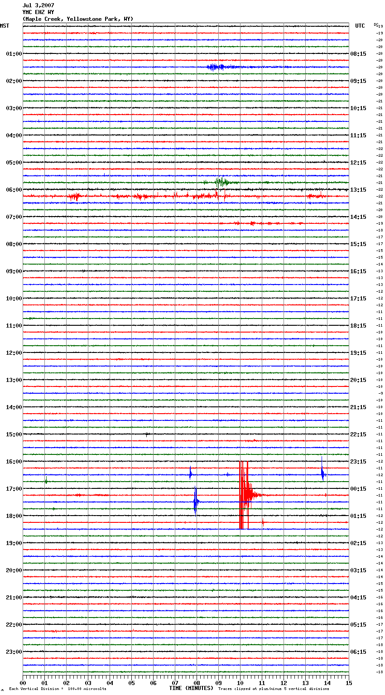Image resolution: width=385 pixels, height=695 pixels.
Task: Click the MST timezone header
Action: [x=5, y=26]
